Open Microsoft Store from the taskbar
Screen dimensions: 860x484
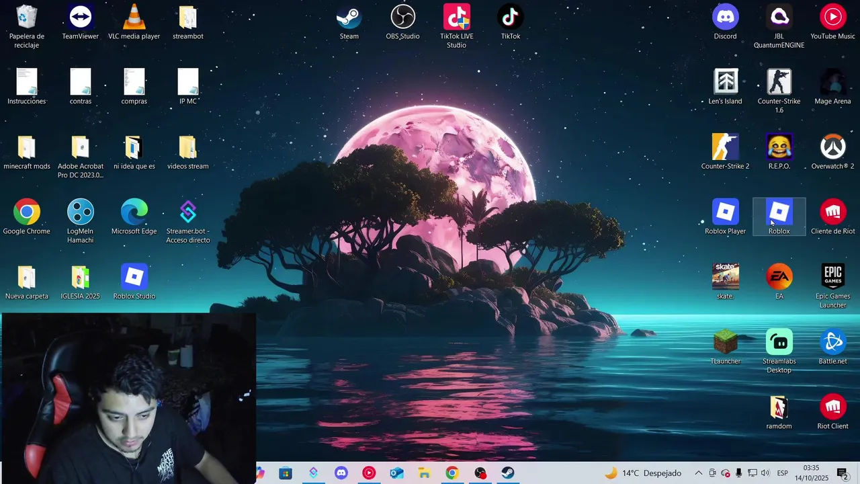tap(286, 473)
